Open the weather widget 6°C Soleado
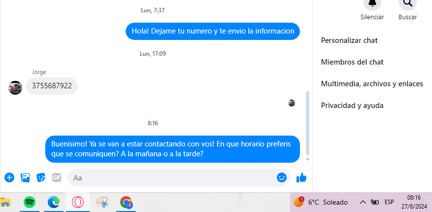Screen dimensions: 432x212 click(321, 202)
